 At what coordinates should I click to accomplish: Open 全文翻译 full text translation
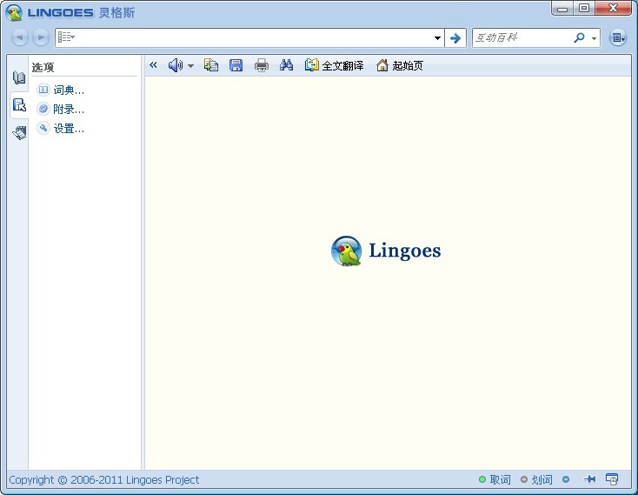tap(335, 65)
